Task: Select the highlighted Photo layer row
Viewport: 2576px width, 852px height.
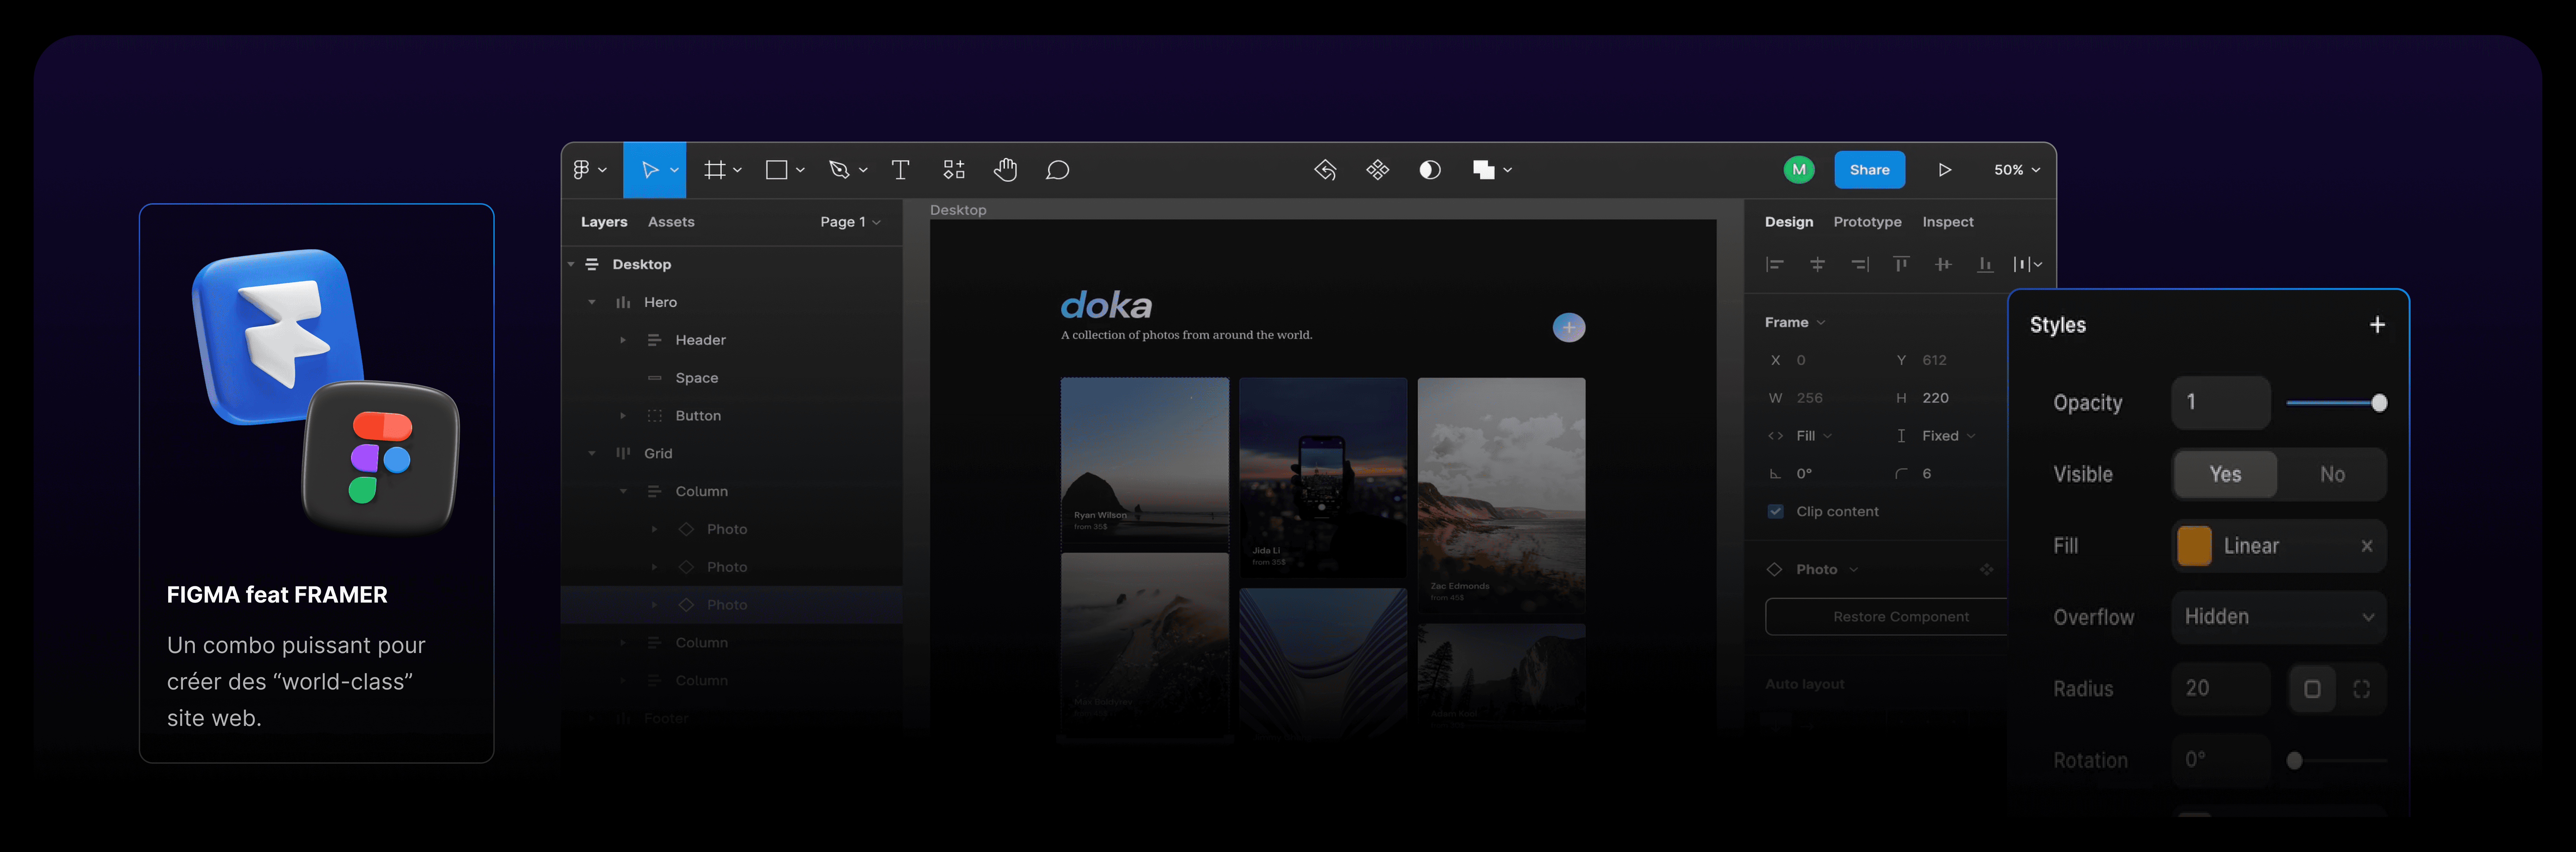Action: (x=732, y=605)
